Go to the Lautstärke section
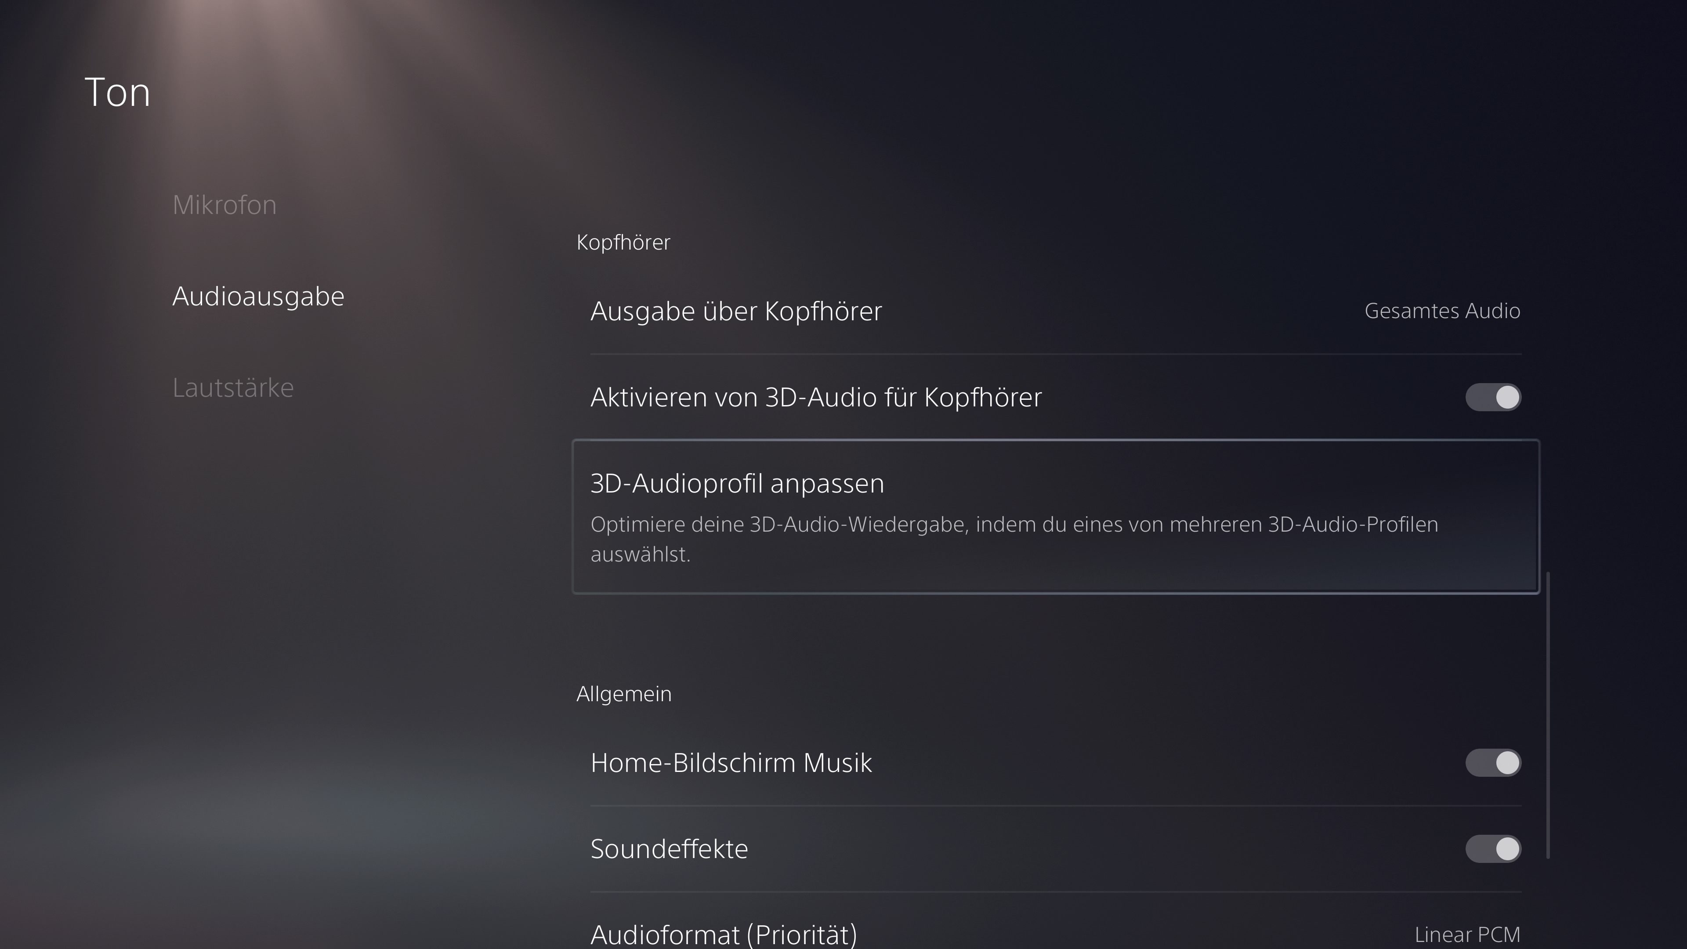 [232, 388]
